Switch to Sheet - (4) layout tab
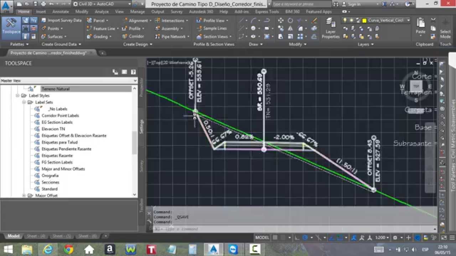456x256 pixels. tap(36, 236)
